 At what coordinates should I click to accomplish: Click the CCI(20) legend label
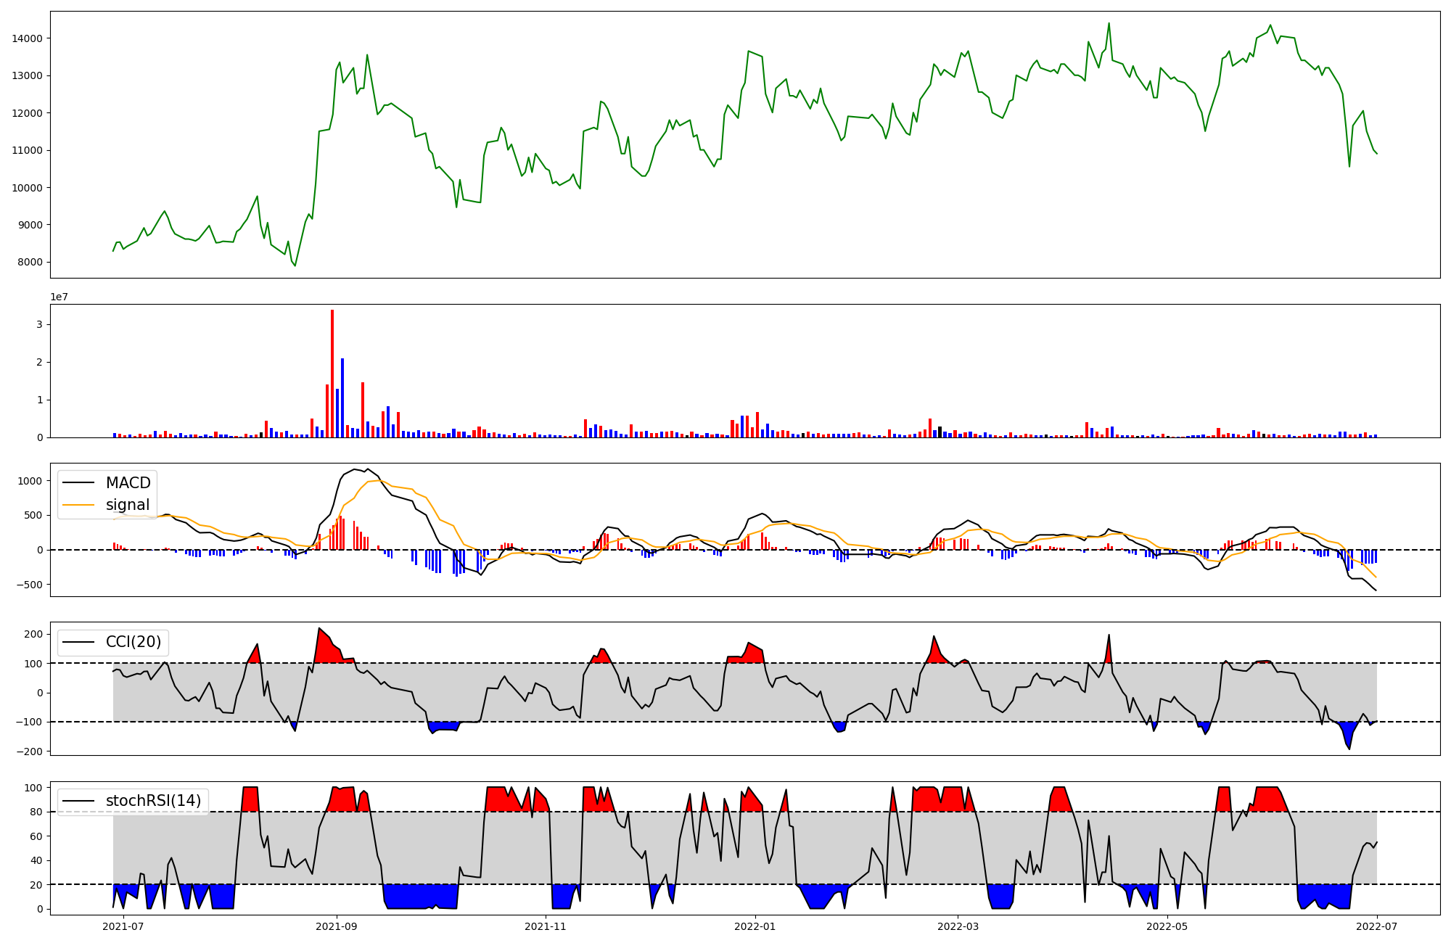click(x=133, y=642)
